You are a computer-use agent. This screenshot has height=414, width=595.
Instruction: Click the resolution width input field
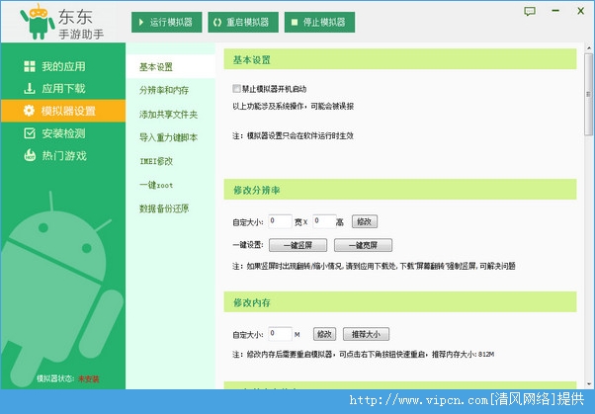280,221
